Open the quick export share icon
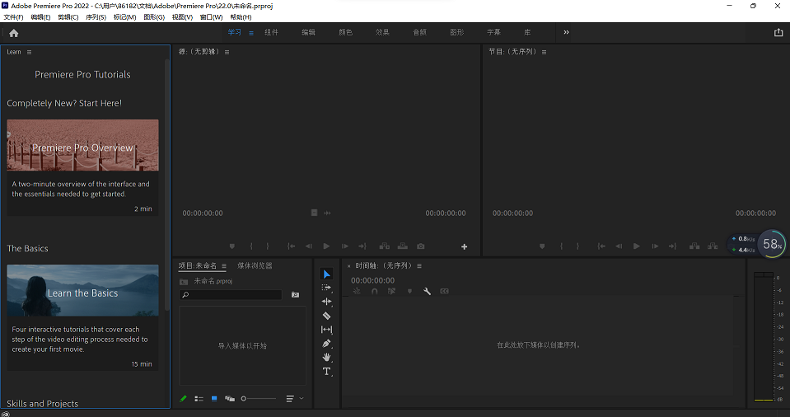 tap(778, 32)
